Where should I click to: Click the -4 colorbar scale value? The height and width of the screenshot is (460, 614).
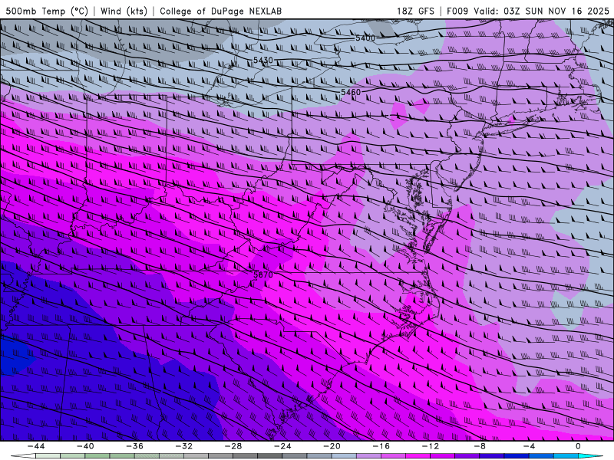coord(529,446)
